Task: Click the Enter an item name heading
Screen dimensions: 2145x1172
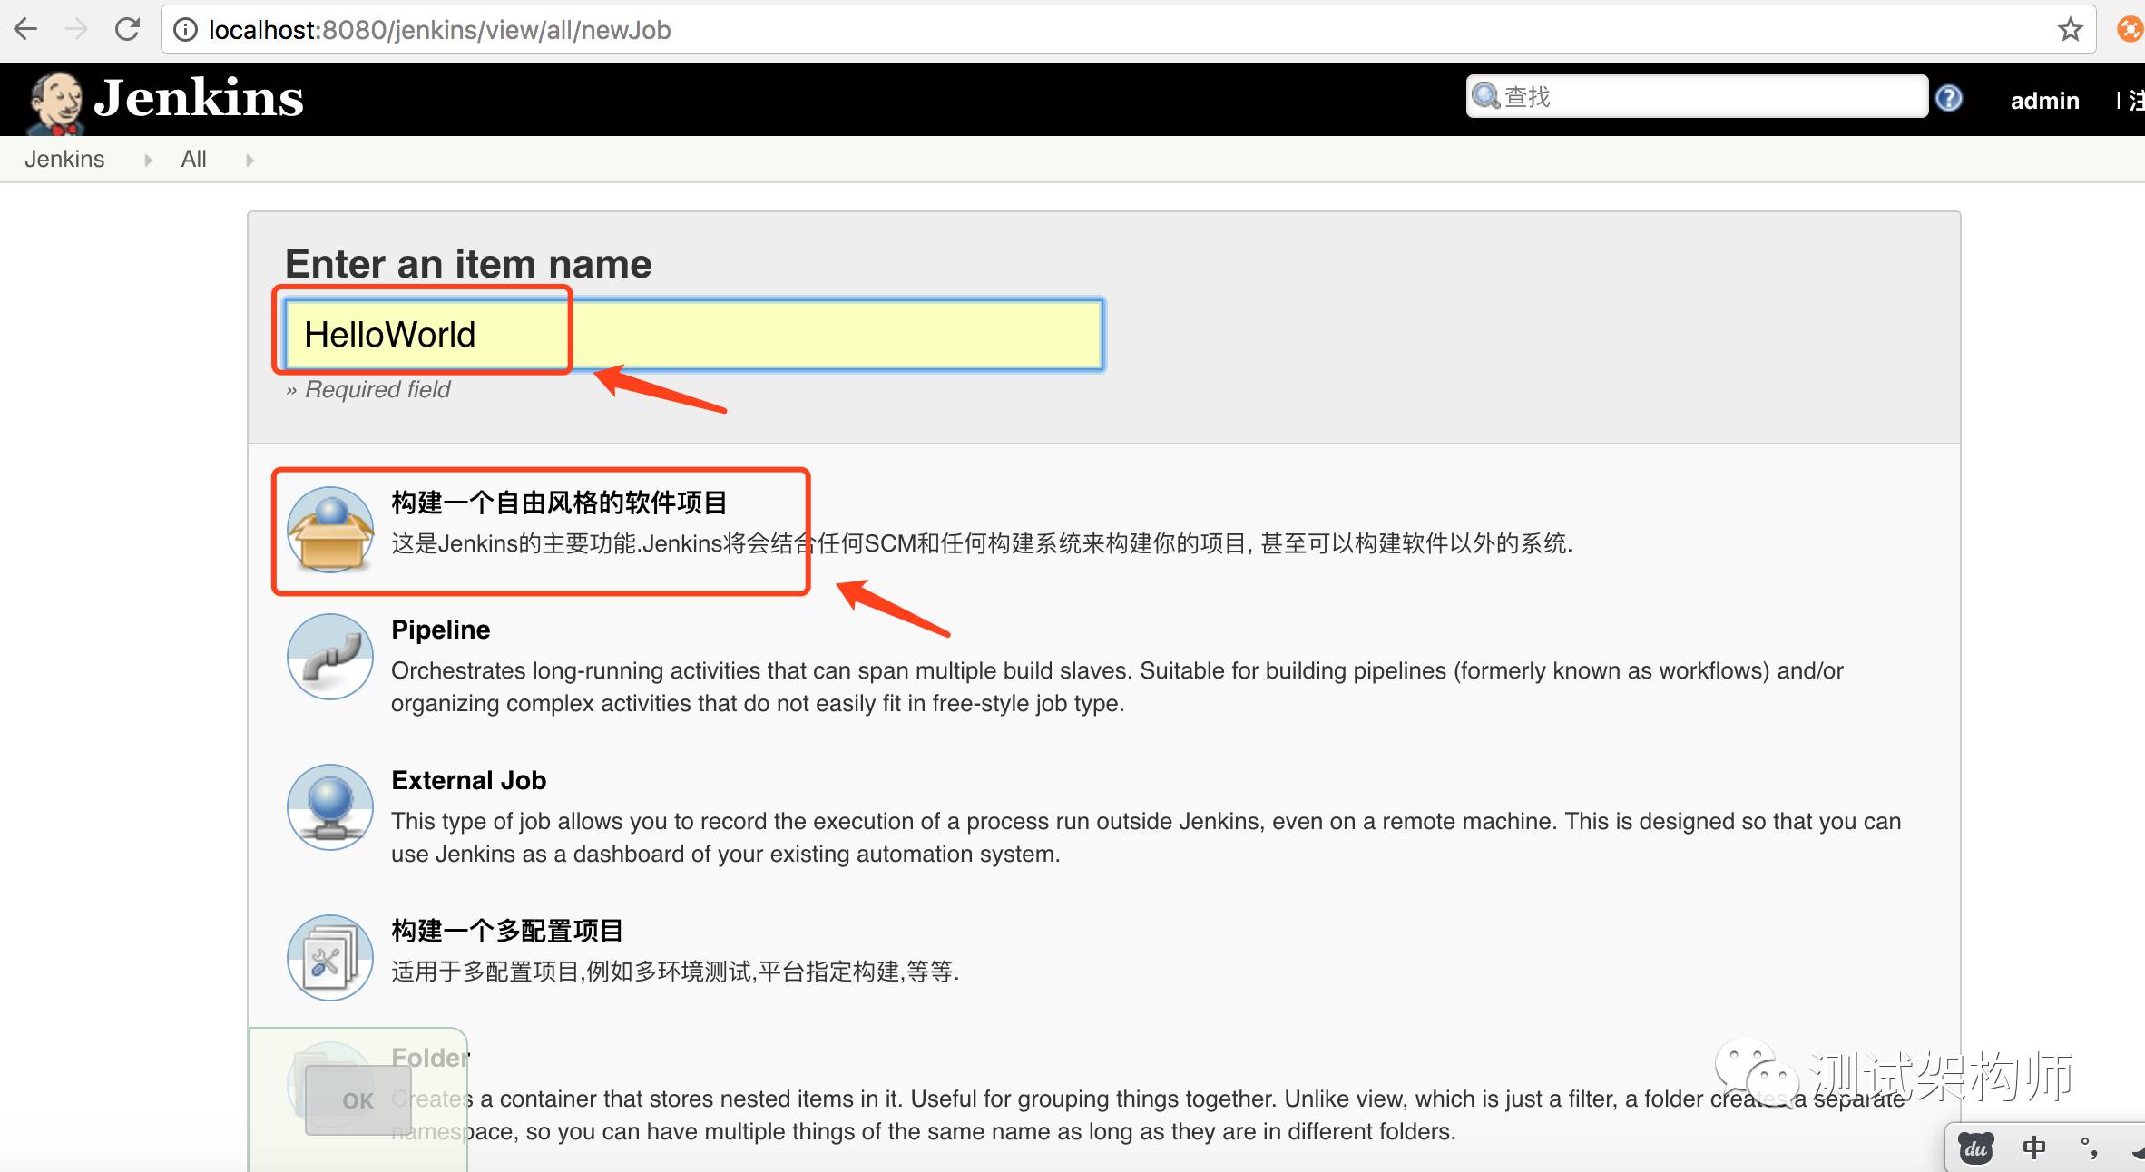Action: [468, 264]
